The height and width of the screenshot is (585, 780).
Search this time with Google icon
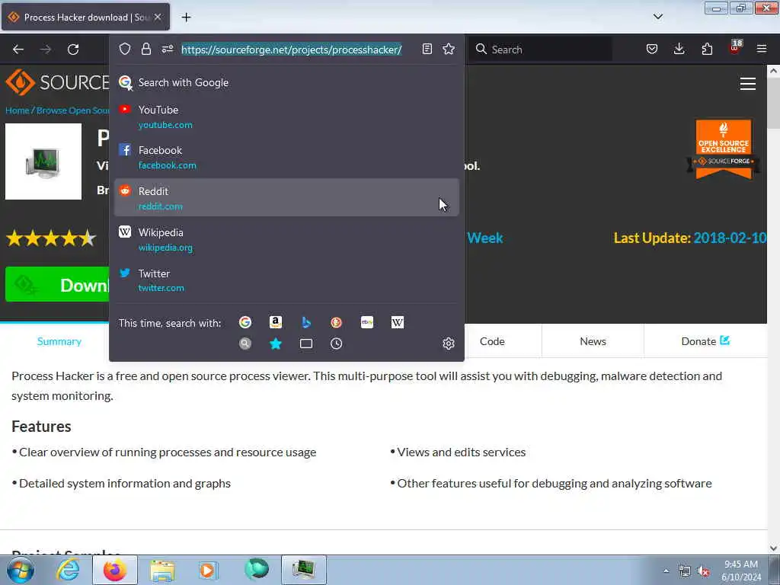pyautogui.click(x=245, y=322)
